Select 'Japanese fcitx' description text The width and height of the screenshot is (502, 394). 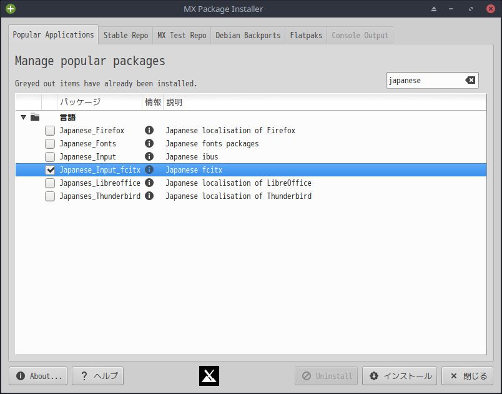click(x=194, y=170)
